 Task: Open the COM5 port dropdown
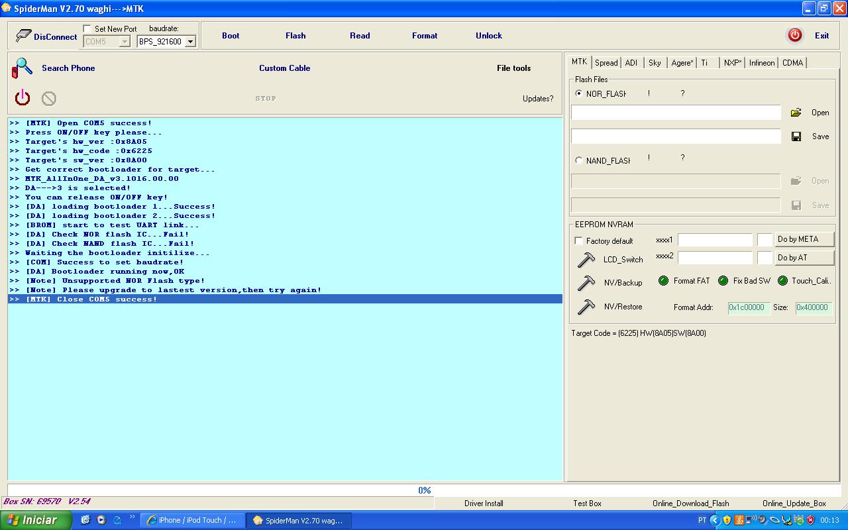[125, 42]
